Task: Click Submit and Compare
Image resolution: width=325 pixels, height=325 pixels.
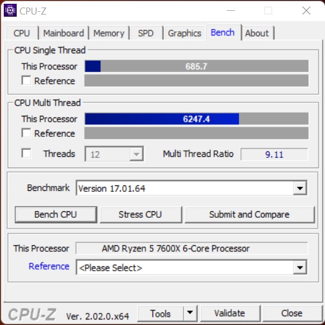Action: click(x=250, y=215)
